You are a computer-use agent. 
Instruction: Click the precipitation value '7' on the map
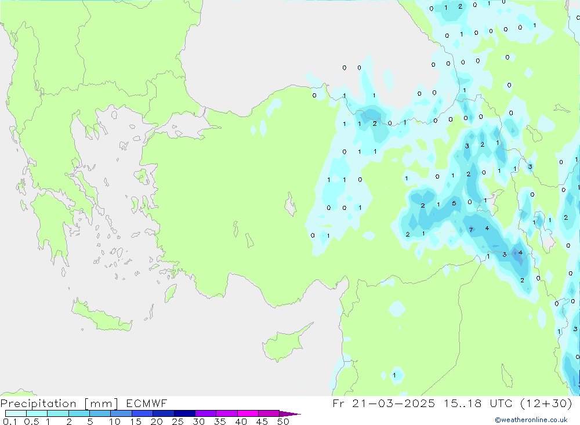click(x=471, y=230)
